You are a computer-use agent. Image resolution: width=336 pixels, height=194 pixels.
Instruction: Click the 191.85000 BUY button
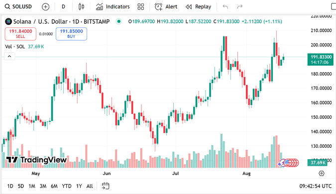71,34
